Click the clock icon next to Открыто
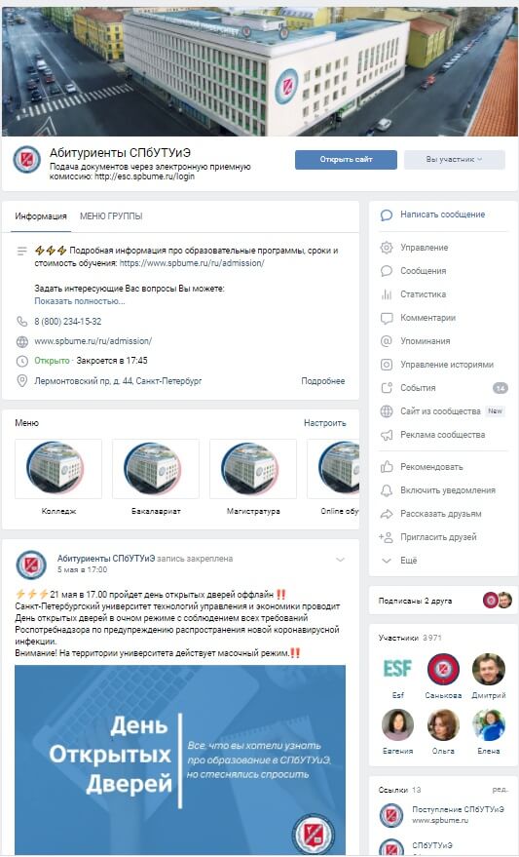Screen dimensions: 519x857 coord(21,361)
